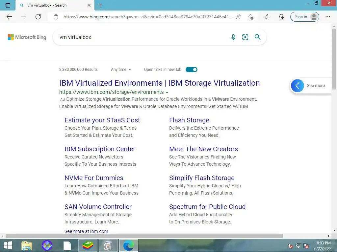Open Bing visual search camera icon
Image resolution: width=337 pixels, height=252 pixels.
click(x=245, y=37)
